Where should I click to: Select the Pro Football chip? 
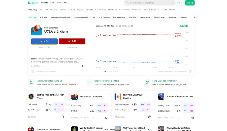click(x=104, y=17)
